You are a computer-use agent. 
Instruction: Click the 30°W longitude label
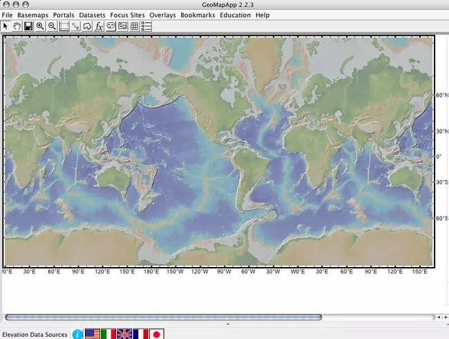point(273,272)
